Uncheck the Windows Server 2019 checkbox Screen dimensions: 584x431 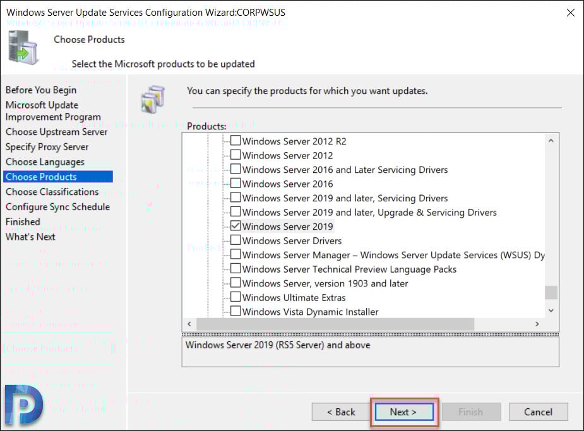point(235,225)
